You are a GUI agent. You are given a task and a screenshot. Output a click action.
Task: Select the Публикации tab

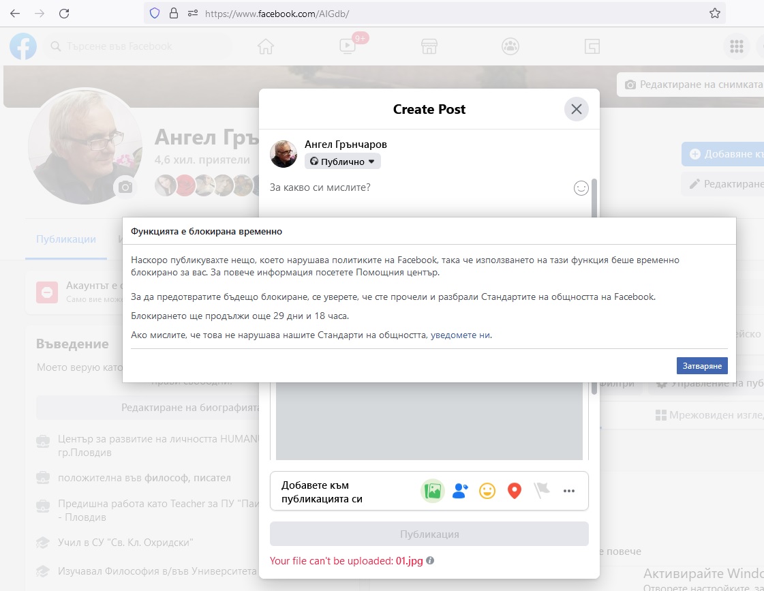coord(66,239)
